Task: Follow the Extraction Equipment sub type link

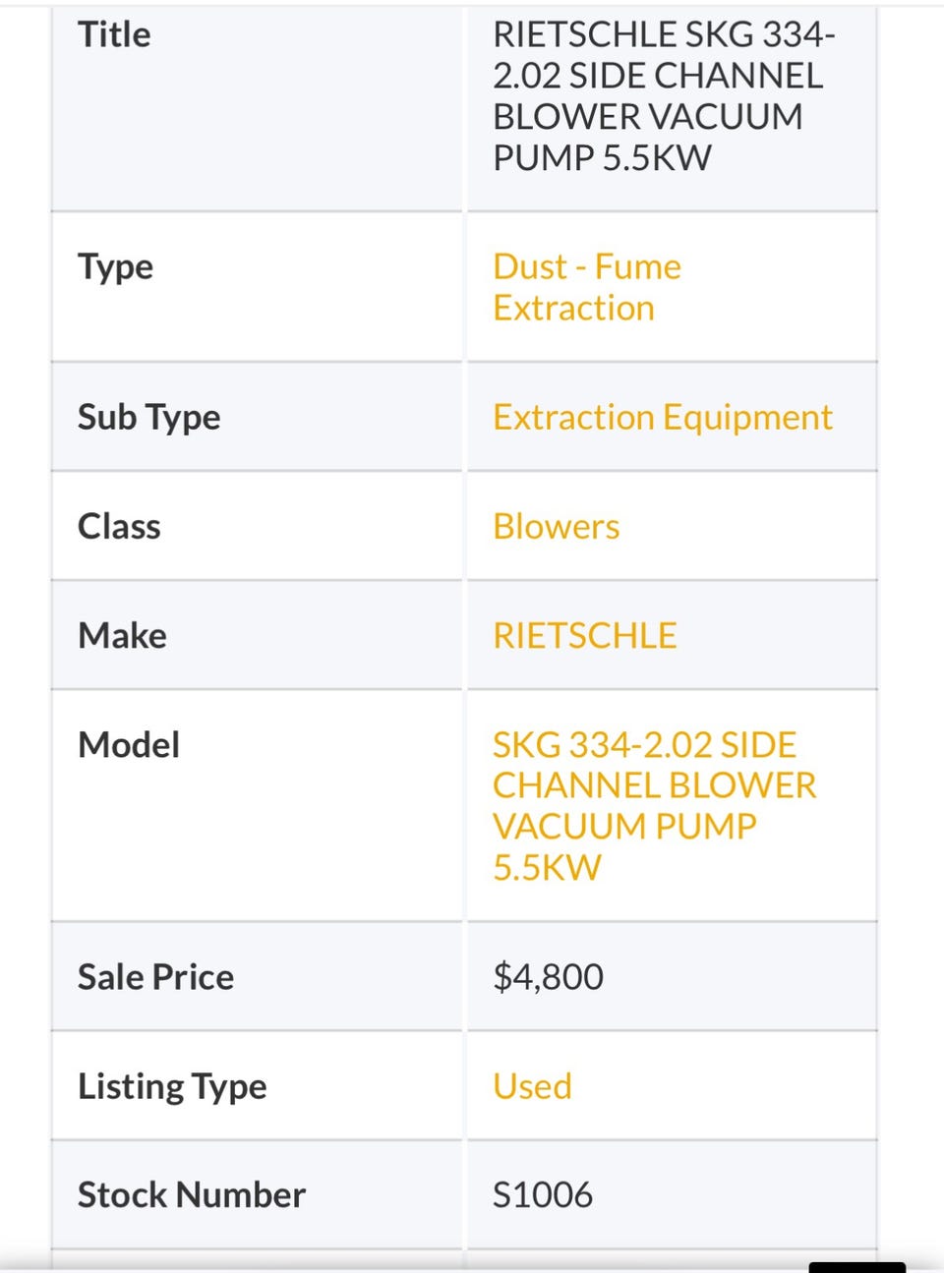Action: click(662, 417)
